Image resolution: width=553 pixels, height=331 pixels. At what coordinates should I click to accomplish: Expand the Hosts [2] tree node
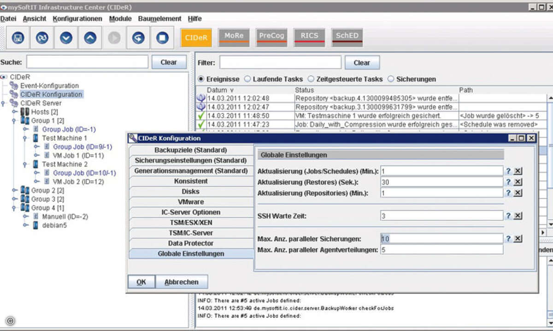pos(14,112)
